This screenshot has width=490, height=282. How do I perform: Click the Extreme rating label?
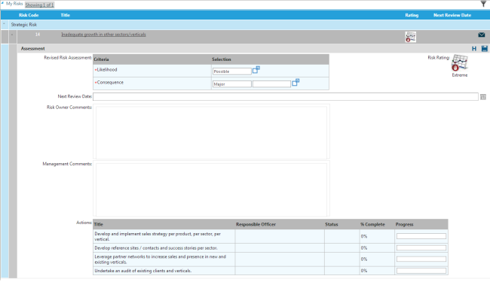[x=460, y=75]
